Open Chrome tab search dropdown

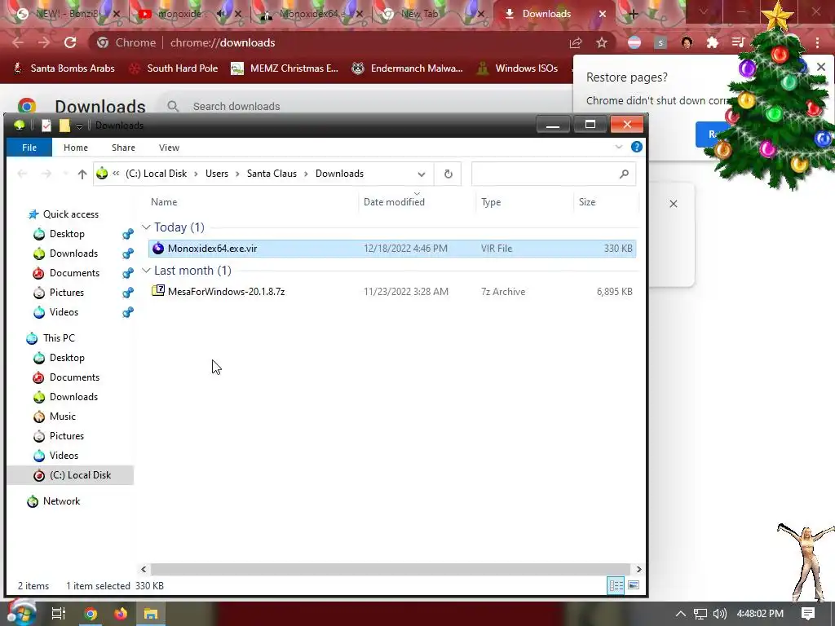704,12
